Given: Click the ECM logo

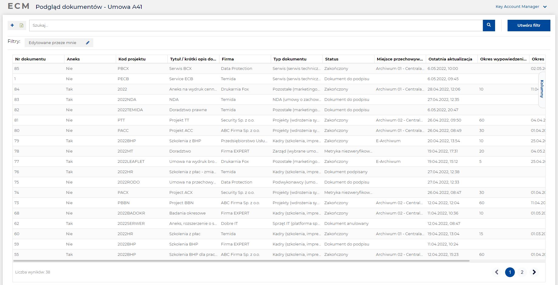Looking at the screenshot, I should [x=19, y=6].
